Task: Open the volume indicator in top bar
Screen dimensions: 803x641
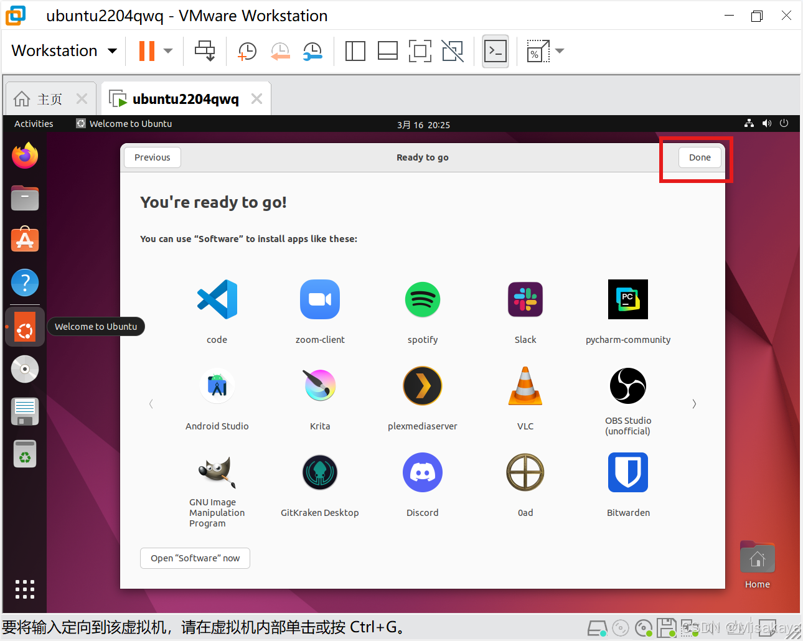Action: click(767, 123)
